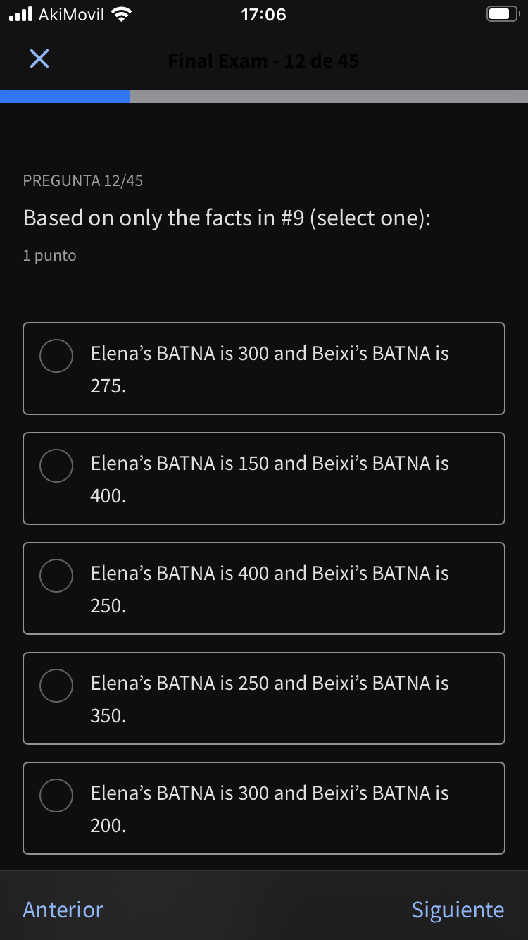Tap the 17:06 clock in status bar
Image resolution: width=528 pixels, height=940 pixels.
[263, 15]
